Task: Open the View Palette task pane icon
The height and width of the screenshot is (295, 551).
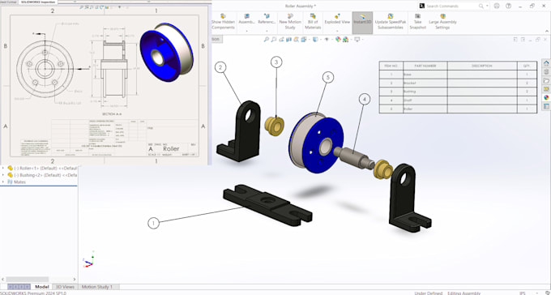Action: 546,89
